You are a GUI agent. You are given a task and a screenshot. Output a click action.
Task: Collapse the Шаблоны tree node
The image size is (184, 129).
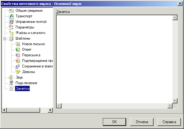pyautogui.click(x=5, y=39)
